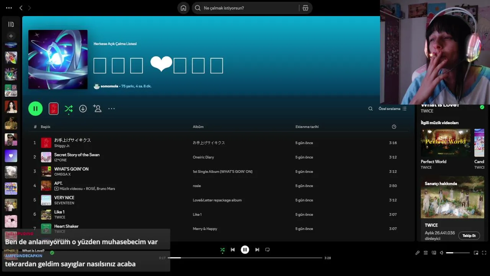
Task: Sort by the 'Başlık' column
Action: (46, 127)
